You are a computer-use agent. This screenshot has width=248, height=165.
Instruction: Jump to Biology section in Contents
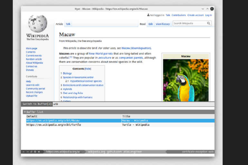67,73
